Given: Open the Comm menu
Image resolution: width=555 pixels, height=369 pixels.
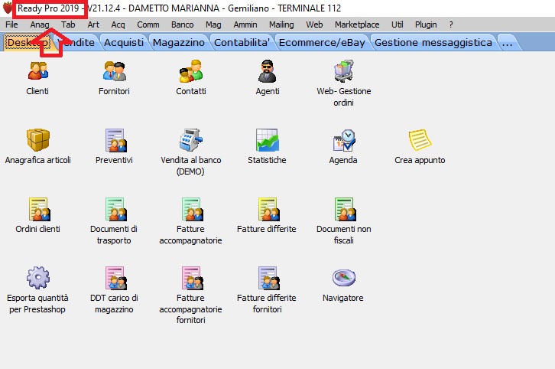Looking at the screenshot, I should tap(148, 24).
